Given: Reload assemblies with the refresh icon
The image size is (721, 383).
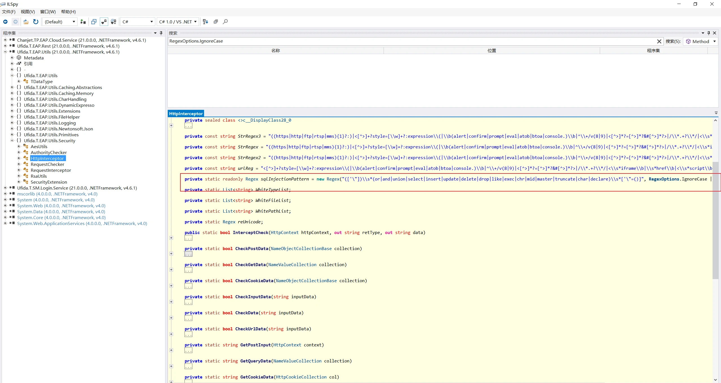Looking at the screenshot, I should 36,22.
